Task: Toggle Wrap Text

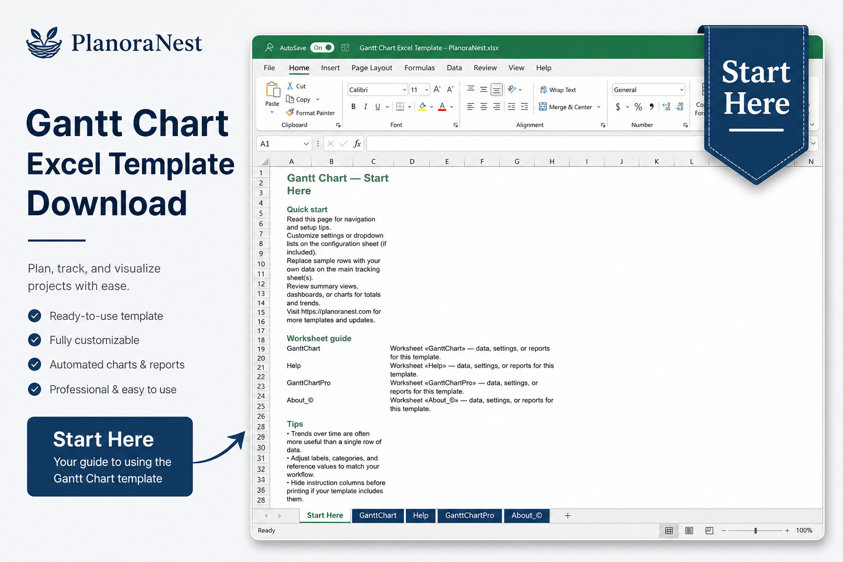Action: coord(558,89)
